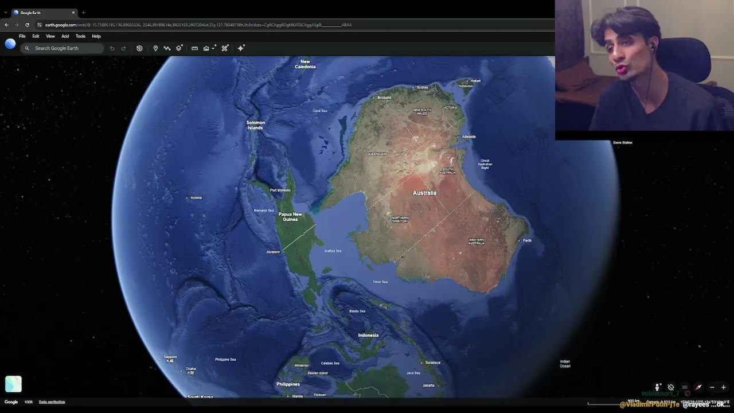Click the red compass to reset north

(698, 387)
